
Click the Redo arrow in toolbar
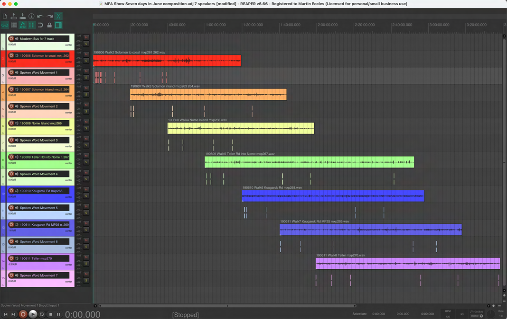(49, 16)
